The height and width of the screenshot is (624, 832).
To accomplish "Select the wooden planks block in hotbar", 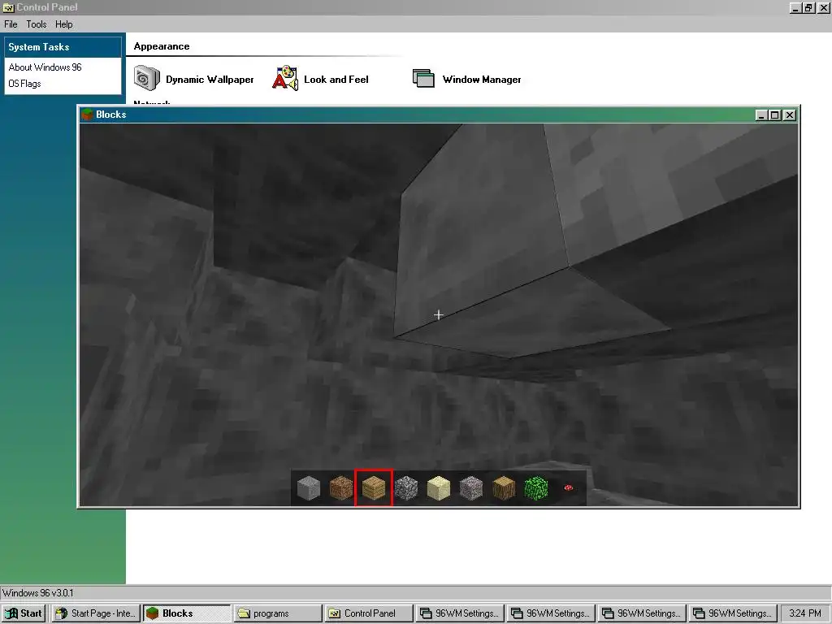I will click(374, 488).
